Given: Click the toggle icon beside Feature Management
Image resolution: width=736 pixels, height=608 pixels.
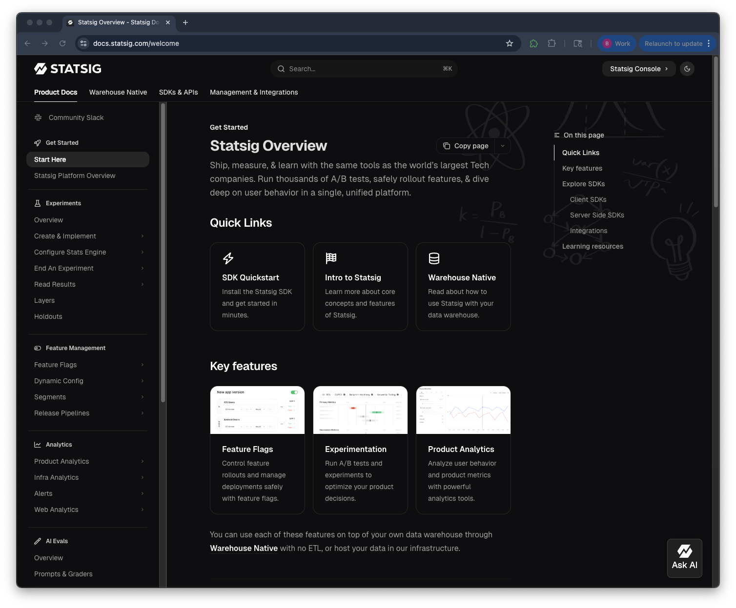Looking at the screenshot, I should (38, 348).
